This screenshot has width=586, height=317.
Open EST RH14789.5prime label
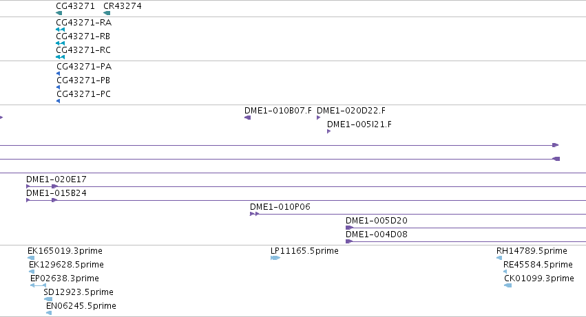[532, 251]
